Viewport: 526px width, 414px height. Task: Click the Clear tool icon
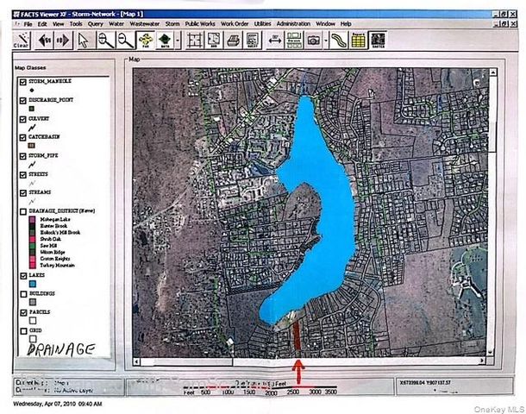point(22,40)
